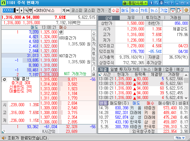
Task: Click the 매도 sell toolbar button
Action: pos(125,10)
